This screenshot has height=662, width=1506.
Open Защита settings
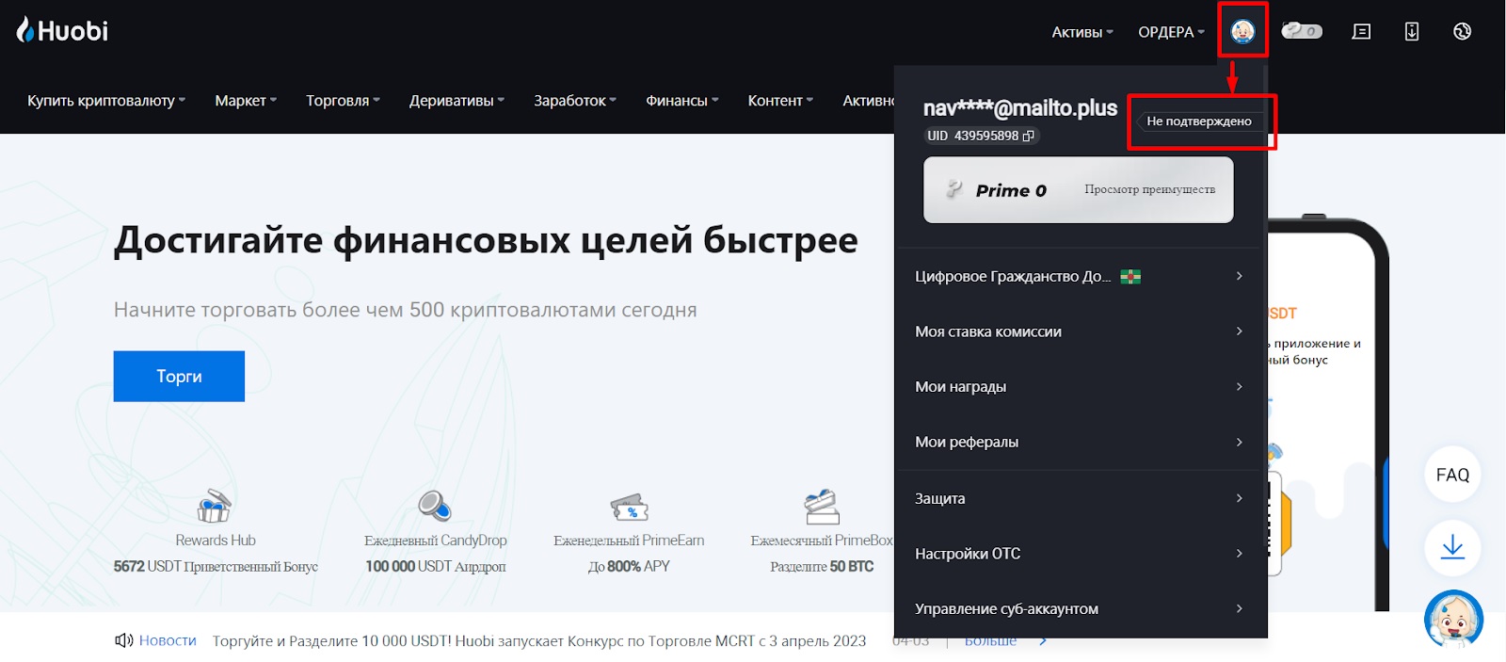[x=1080, y=498]
